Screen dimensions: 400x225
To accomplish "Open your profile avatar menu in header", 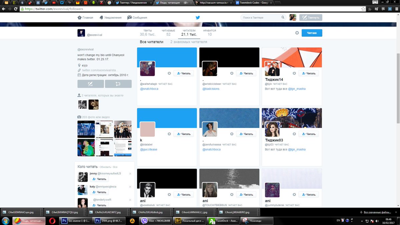I will click(x=293, y=17).
